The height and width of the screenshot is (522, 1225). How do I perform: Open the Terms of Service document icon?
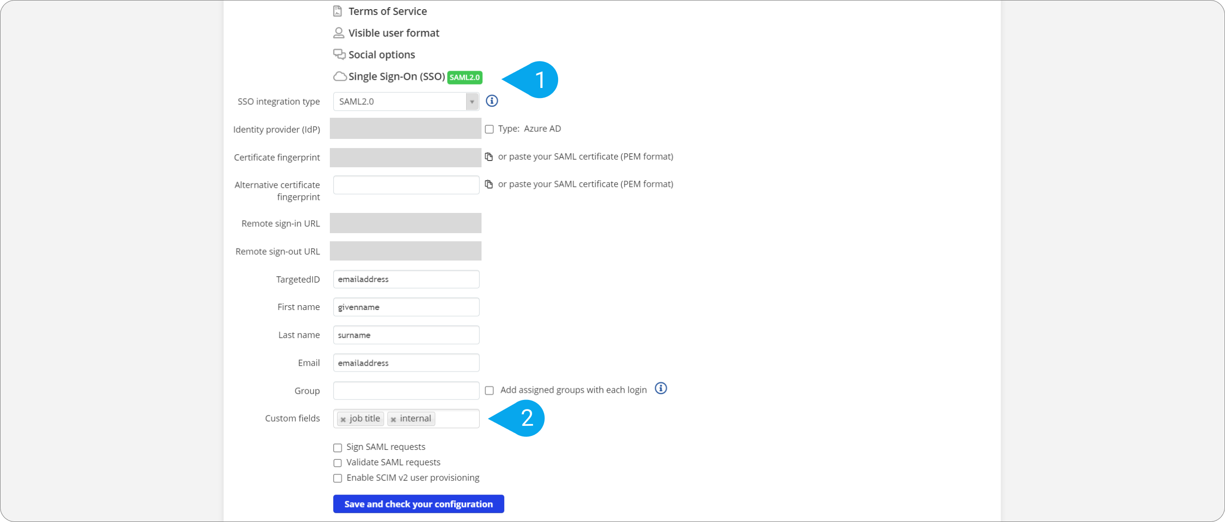(x=338, y=11)
